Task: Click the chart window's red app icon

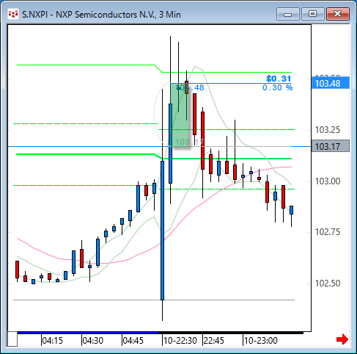Action: tap(13, 15)
